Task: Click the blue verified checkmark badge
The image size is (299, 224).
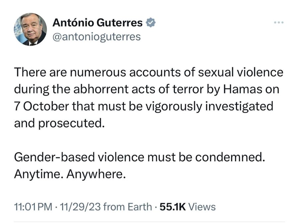Action: pyautogui.click(x=150, y=23)
